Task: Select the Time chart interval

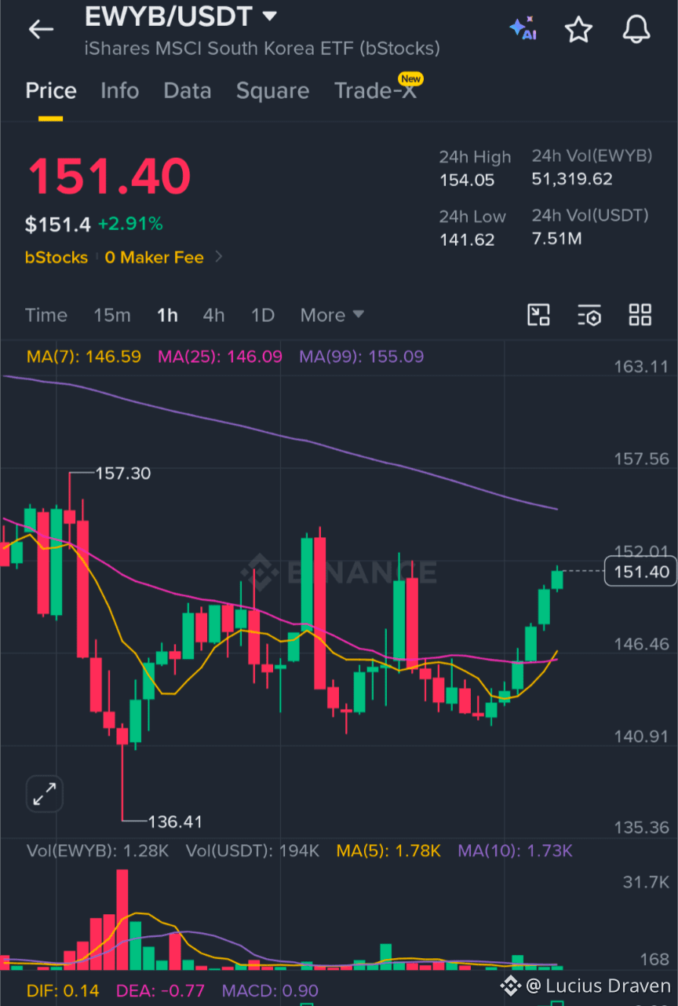Action: pos(46,315)
